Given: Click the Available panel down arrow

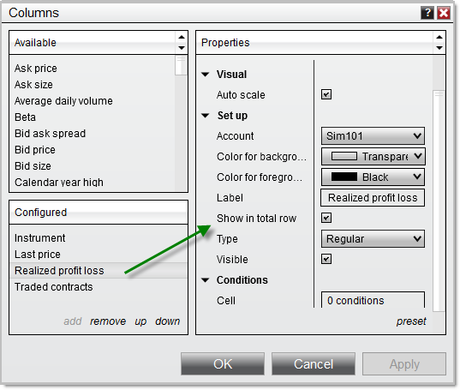Looking at the screenshot, I should coord(182,48).
